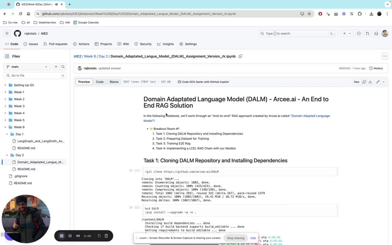Reload the browser page

pyautogui.click(x=20, y=14)
